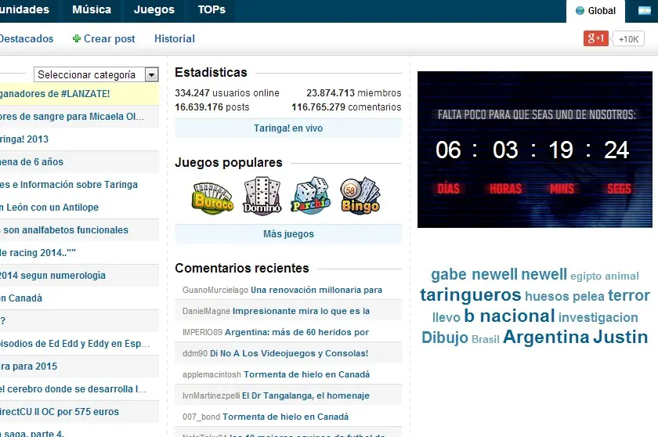658x437 pixels.
Task: Launch the Bingo game icon
Action: [x=360, y=196]
